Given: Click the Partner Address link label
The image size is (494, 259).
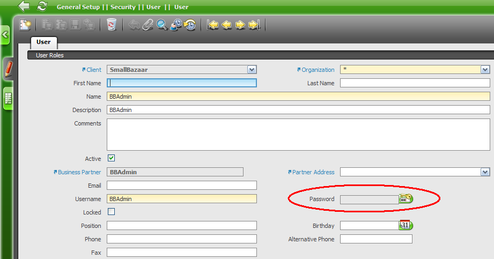Looking at the screenshot, I should [x=313, y=172].
